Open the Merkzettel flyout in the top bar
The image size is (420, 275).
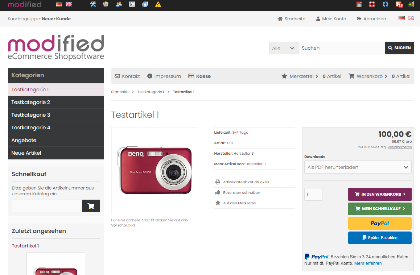point(300,76)
